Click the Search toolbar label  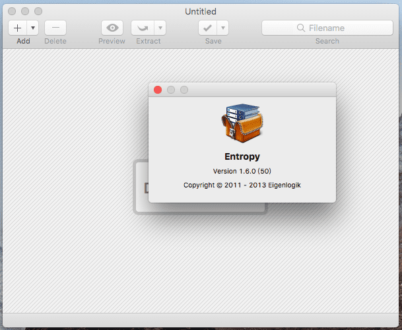[x=327, y=41]
